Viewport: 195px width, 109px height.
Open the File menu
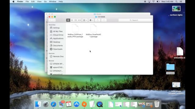click(27, 2)
